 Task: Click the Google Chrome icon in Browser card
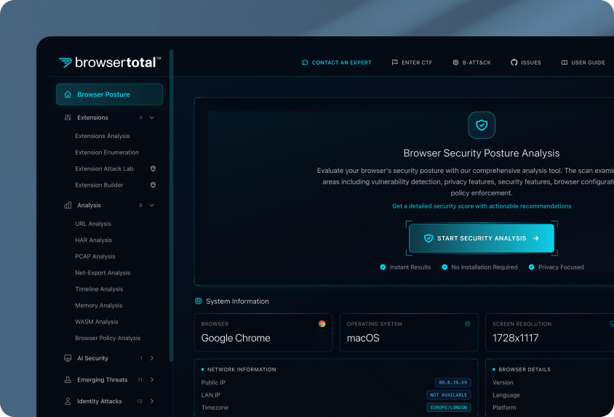point(322,324)
